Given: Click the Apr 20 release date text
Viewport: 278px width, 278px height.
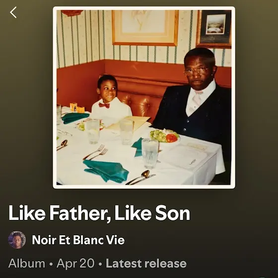Looking at the screenshot, I should 75,264.
